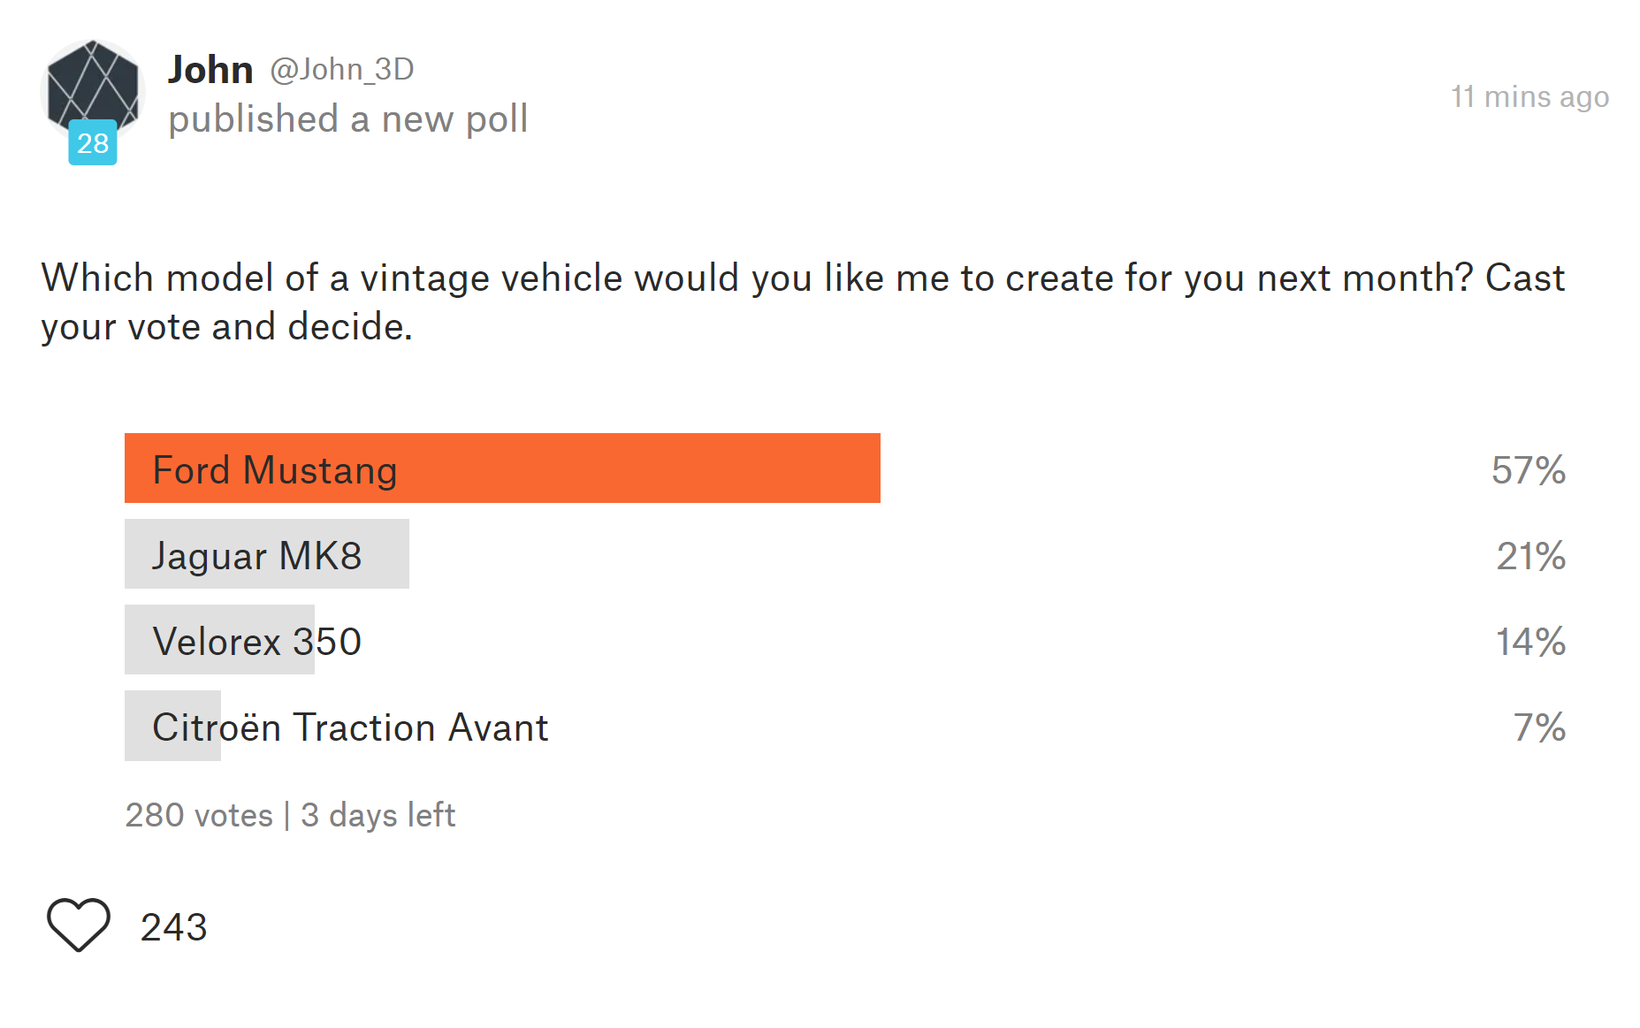
Task: Click the 21% result percentage
Action: pos(1531,556)
